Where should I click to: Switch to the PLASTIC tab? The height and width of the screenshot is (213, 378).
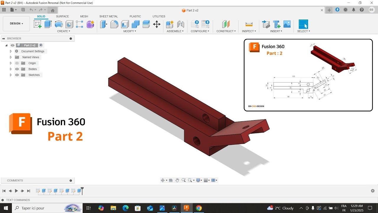(x=135, y=16)
